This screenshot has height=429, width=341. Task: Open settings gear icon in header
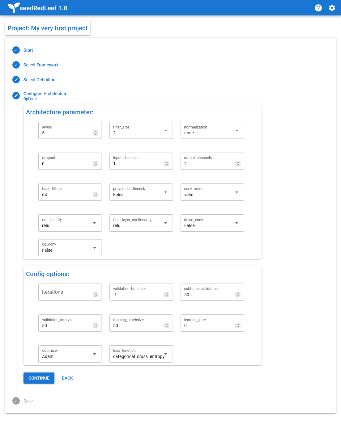coord(332,8)
